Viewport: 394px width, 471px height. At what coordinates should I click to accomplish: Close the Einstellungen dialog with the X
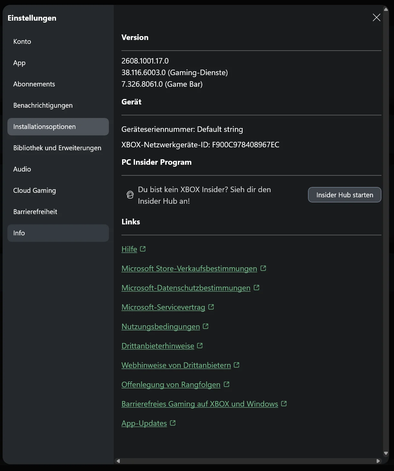pos(377,17)
